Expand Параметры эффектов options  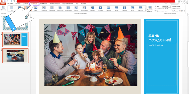point(150,9)
